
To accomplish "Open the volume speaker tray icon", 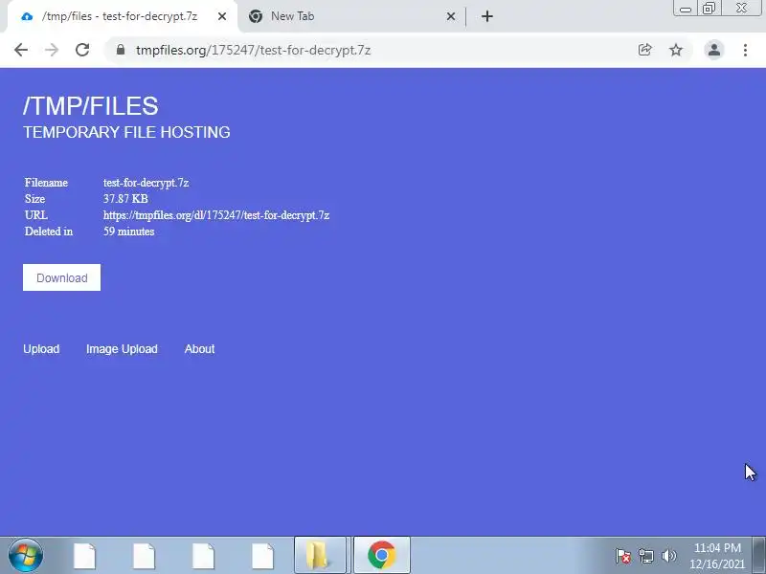I will tap(668, 556).
